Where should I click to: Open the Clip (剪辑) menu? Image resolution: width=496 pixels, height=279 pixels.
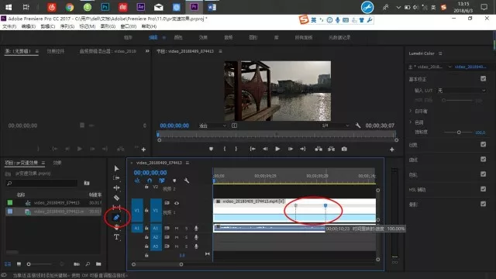click(x=48, y=26)
